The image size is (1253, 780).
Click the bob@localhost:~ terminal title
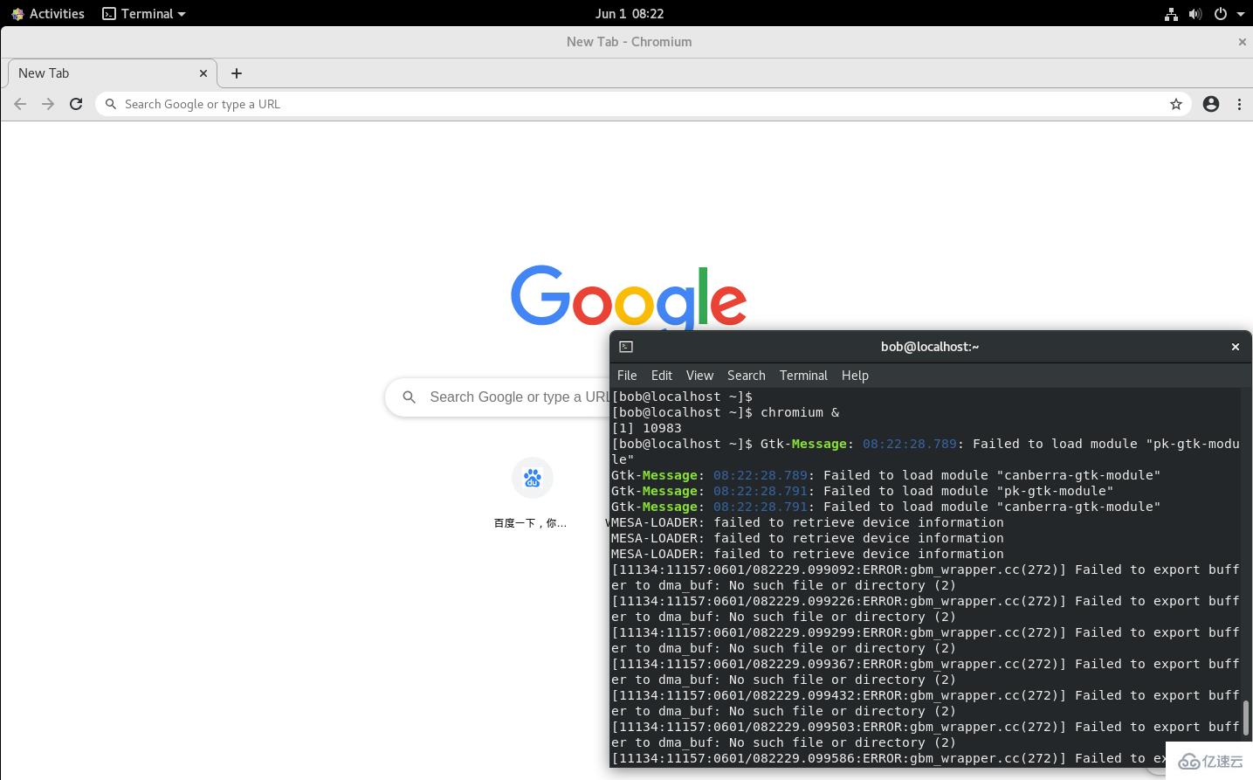tap(930, 347)
